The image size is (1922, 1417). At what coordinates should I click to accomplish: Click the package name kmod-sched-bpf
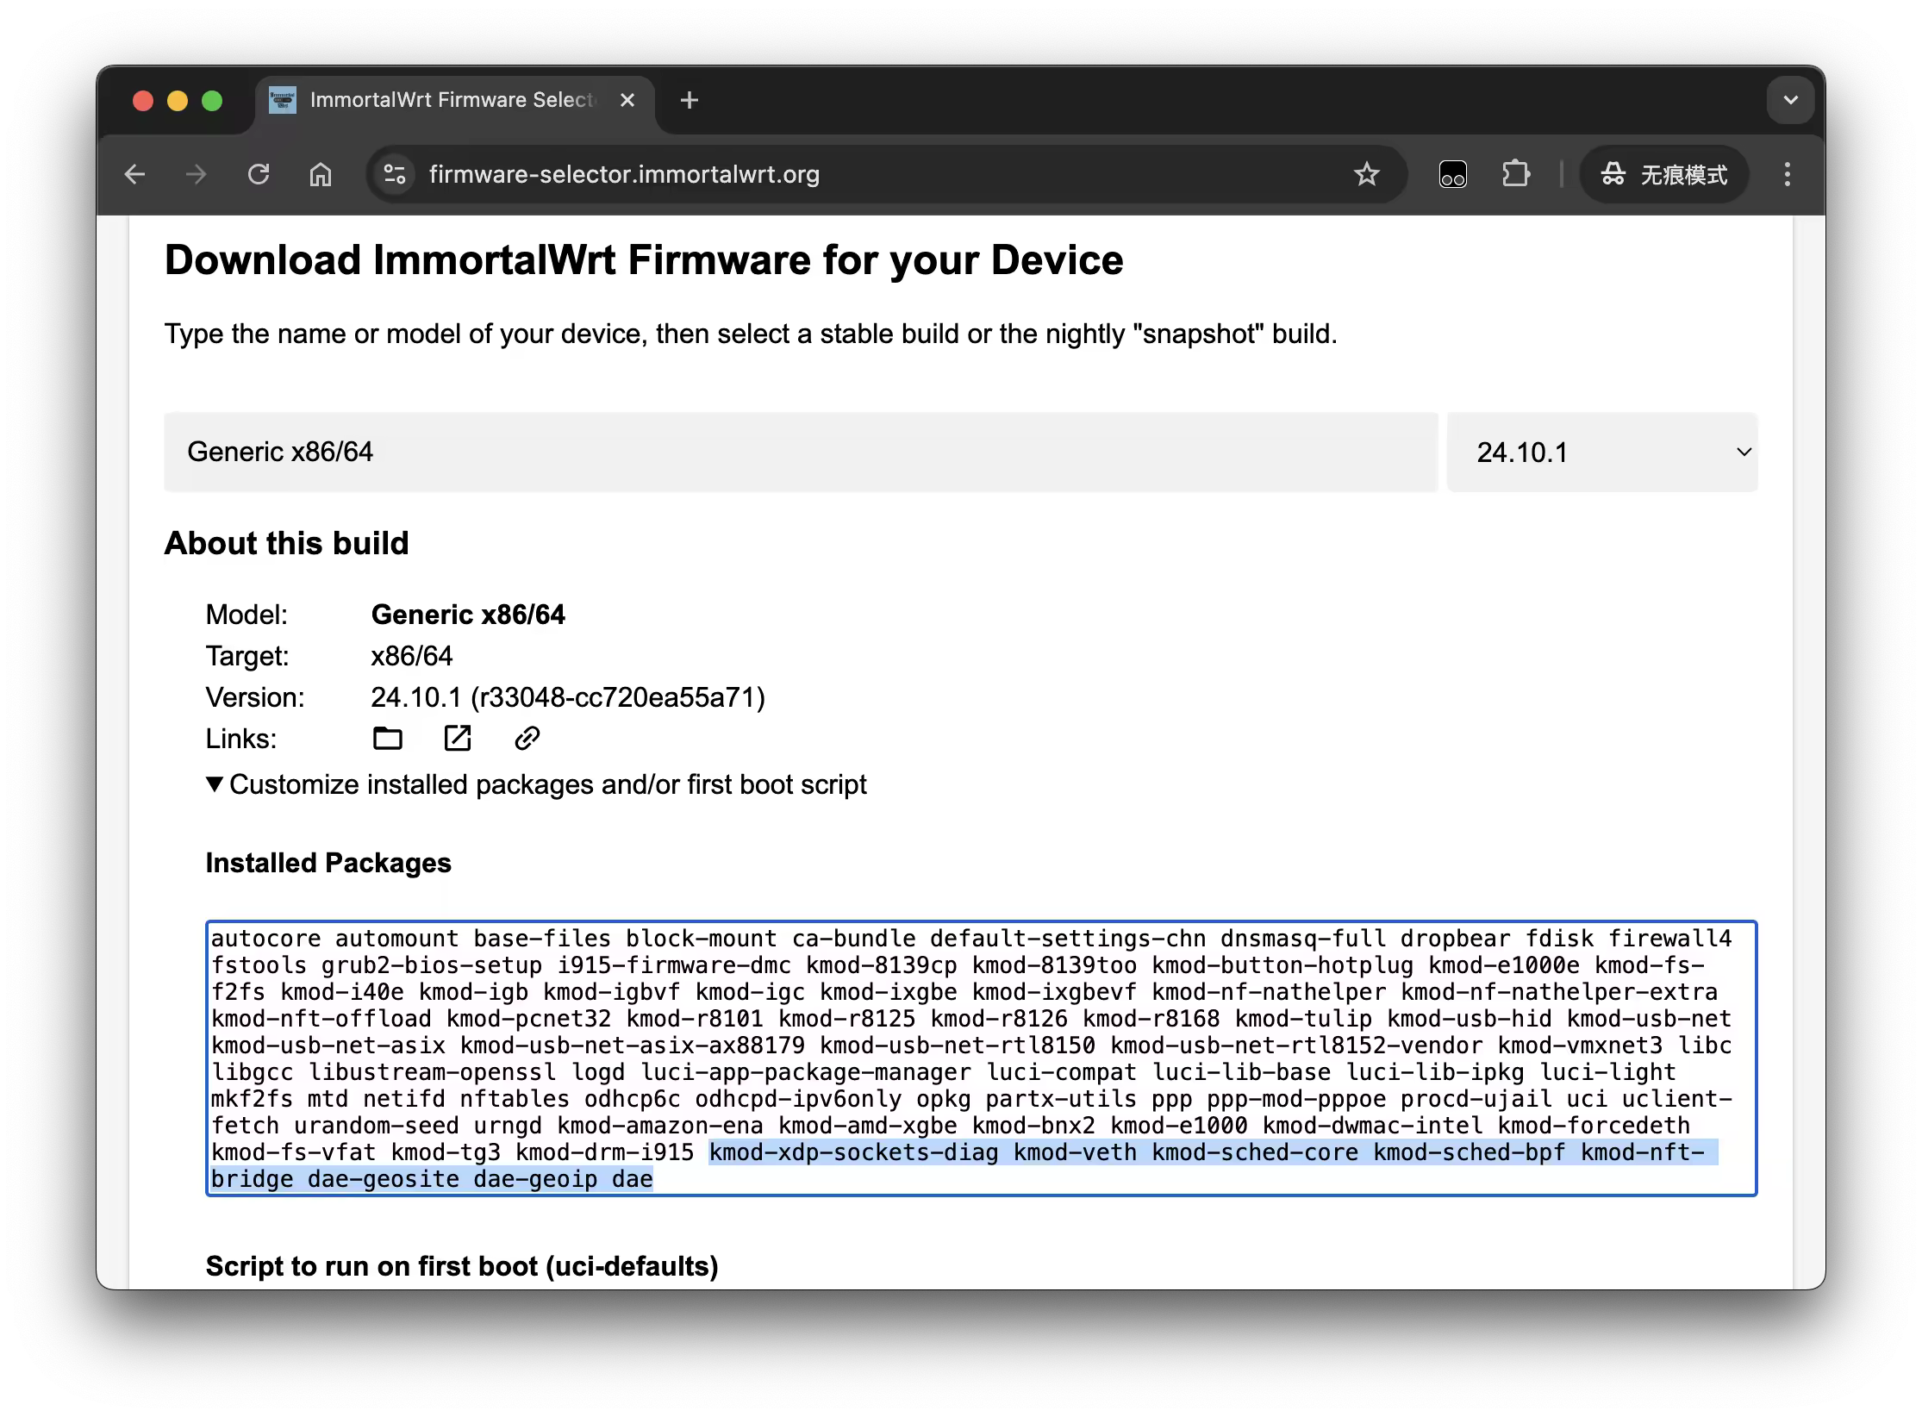[x=1470, y=1152]
